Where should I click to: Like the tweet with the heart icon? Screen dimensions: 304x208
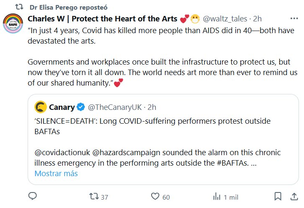point(156,196)
